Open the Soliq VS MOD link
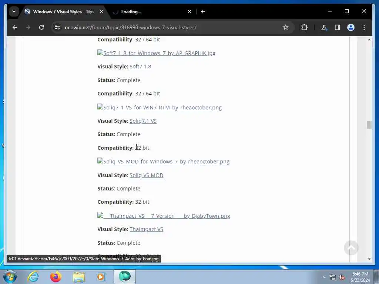The width and height of the screenshot is (379, 284). tap(147, 175)
